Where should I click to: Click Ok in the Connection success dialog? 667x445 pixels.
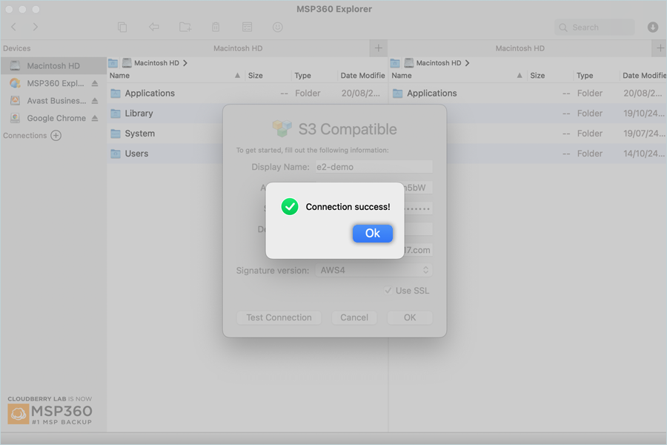pos(372,233)
